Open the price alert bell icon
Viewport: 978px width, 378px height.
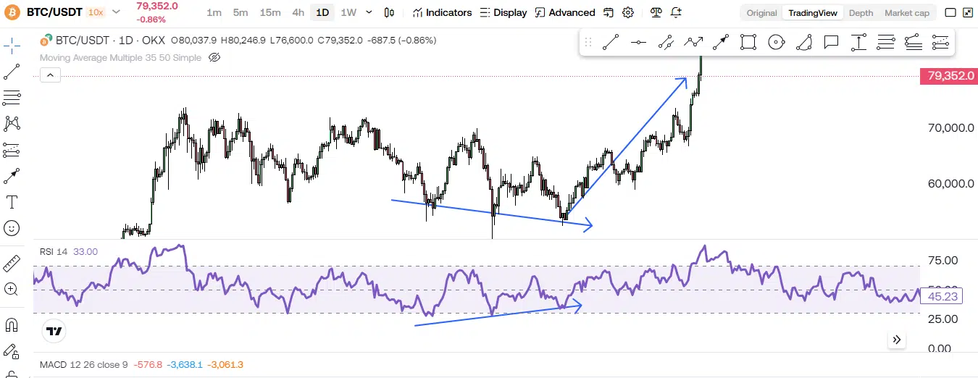click(676, 12)
